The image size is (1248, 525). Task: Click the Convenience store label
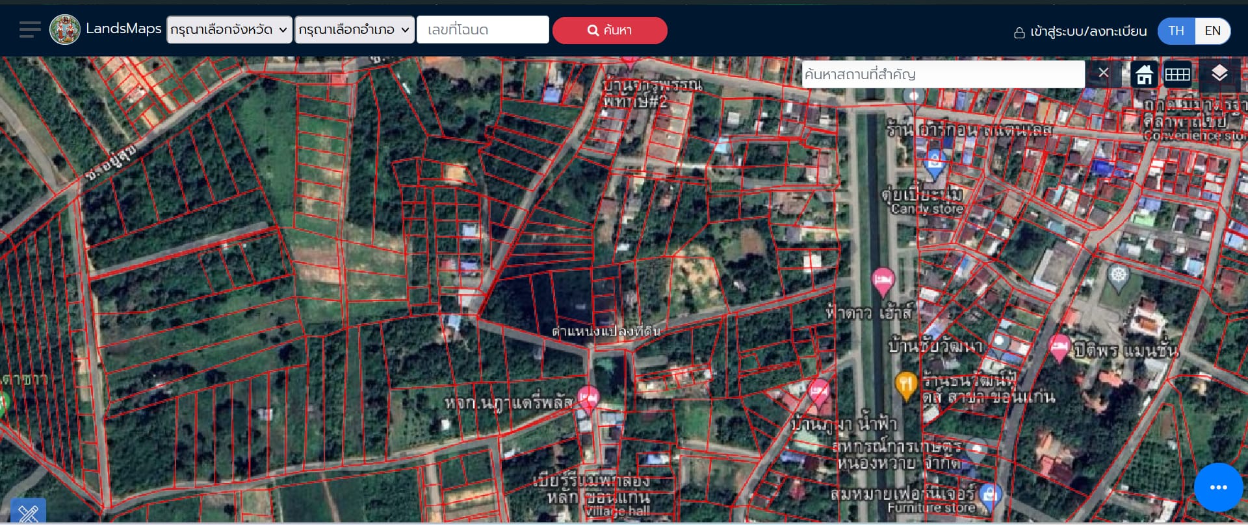click(1195, 136)
